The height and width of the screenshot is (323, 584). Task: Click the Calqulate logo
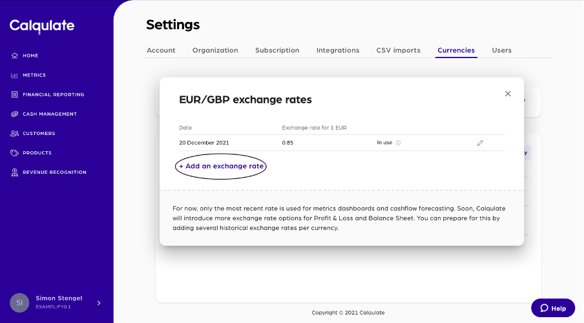click(x=42, y=26)
